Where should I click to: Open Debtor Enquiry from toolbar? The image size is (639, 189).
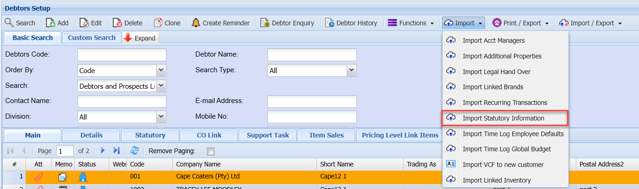[x=265, y=23]
